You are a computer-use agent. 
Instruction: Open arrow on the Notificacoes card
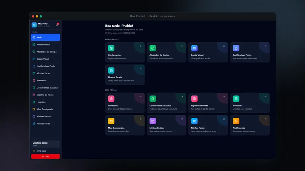tap(265, 119)
